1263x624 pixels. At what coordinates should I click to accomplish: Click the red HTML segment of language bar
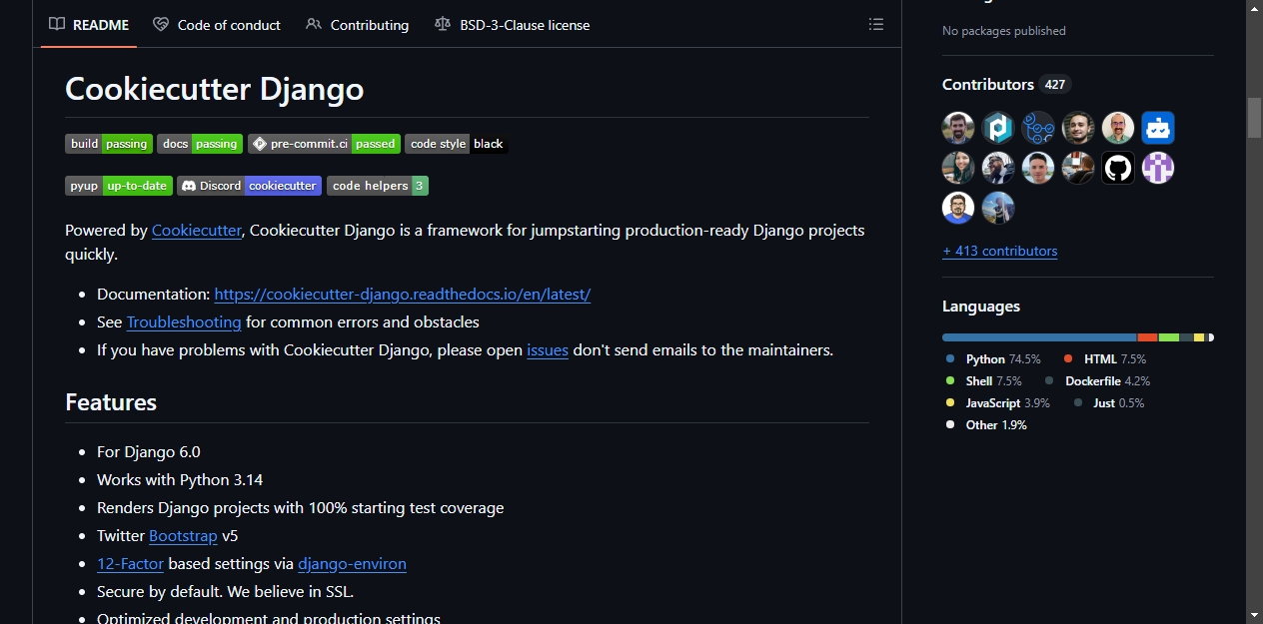pos(1147,337)
